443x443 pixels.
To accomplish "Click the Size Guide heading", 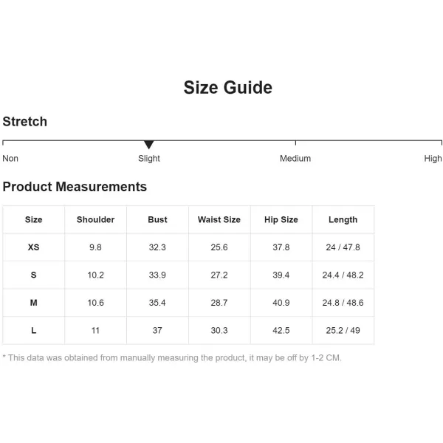I will [227, 87].
